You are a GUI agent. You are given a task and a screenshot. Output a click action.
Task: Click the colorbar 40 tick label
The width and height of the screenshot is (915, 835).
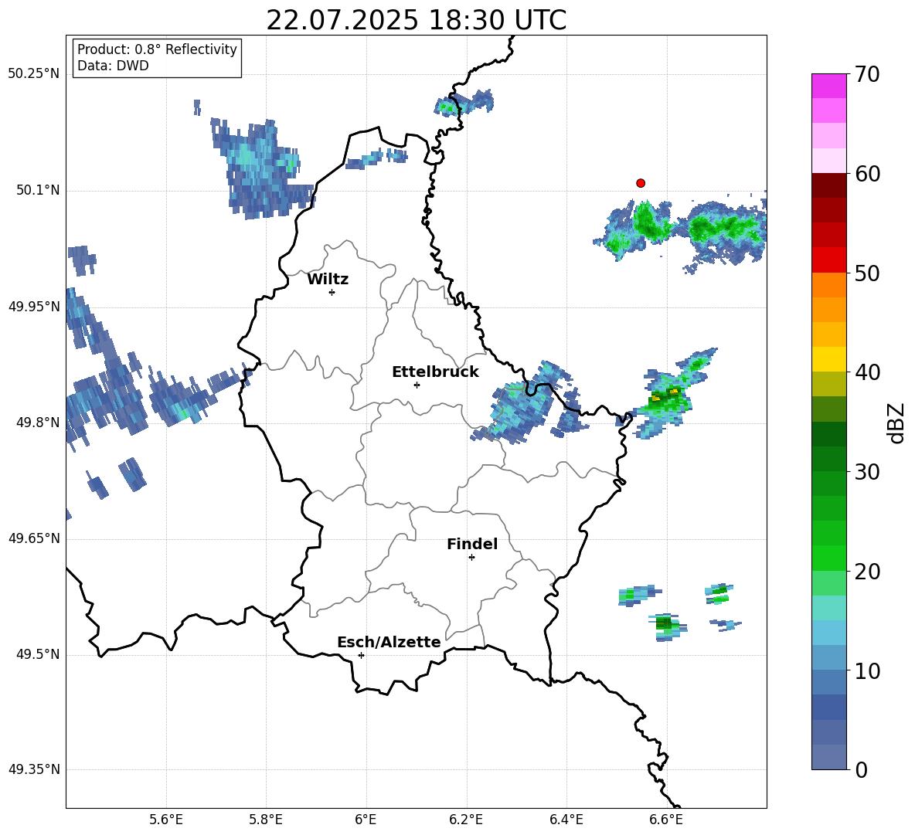[867, 372]
